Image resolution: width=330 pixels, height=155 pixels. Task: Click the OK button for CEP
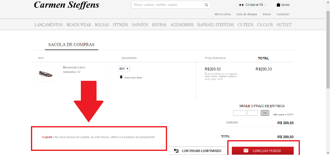point(265,113)
